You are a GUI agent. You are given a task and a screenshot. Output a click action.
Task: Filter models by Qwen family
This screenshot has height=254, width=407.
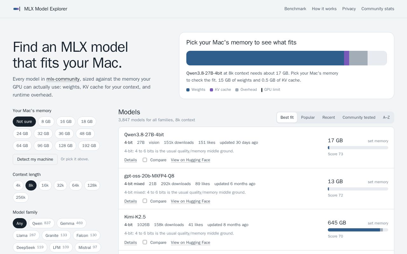[42, 223]
